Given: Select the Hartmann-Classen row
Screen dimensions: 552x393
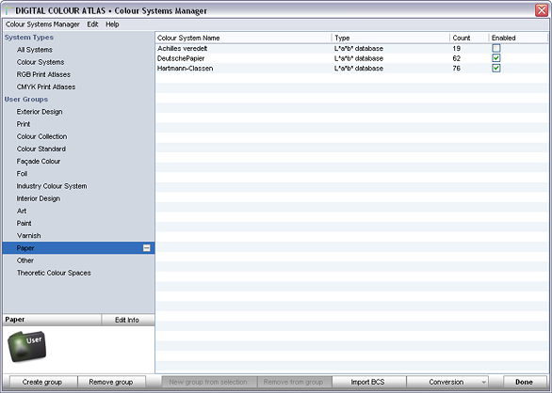Looking at the screenshot, I should (351, 69).
